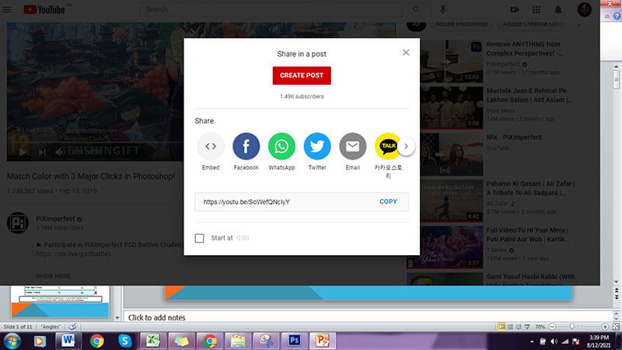This screenshot has width=622, height=350.
Task: Open the "Paharon Ki Qasam" video thumbnail
Action: point(445,201)
